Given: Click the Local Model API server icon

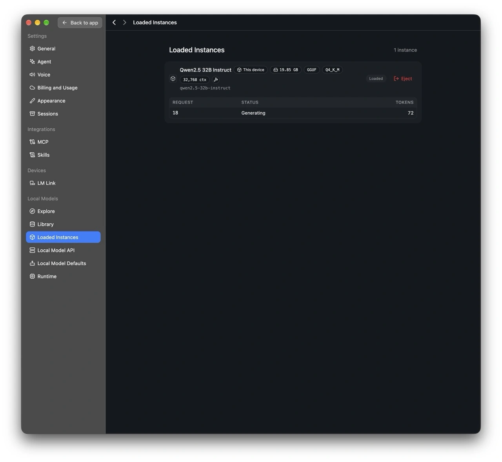Looking at the screenshot, I should pos(32,250).
